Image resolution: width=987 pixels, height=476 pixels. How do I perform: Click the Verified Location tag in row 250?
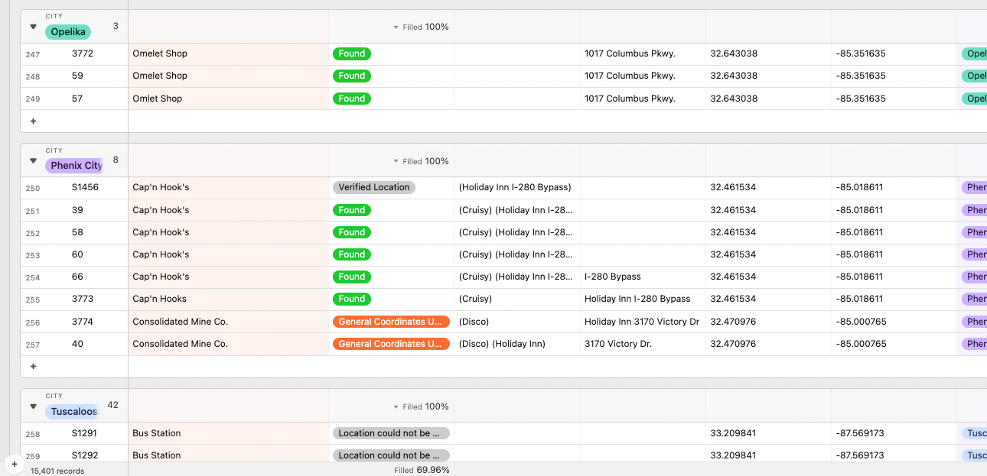pos(374,187)
